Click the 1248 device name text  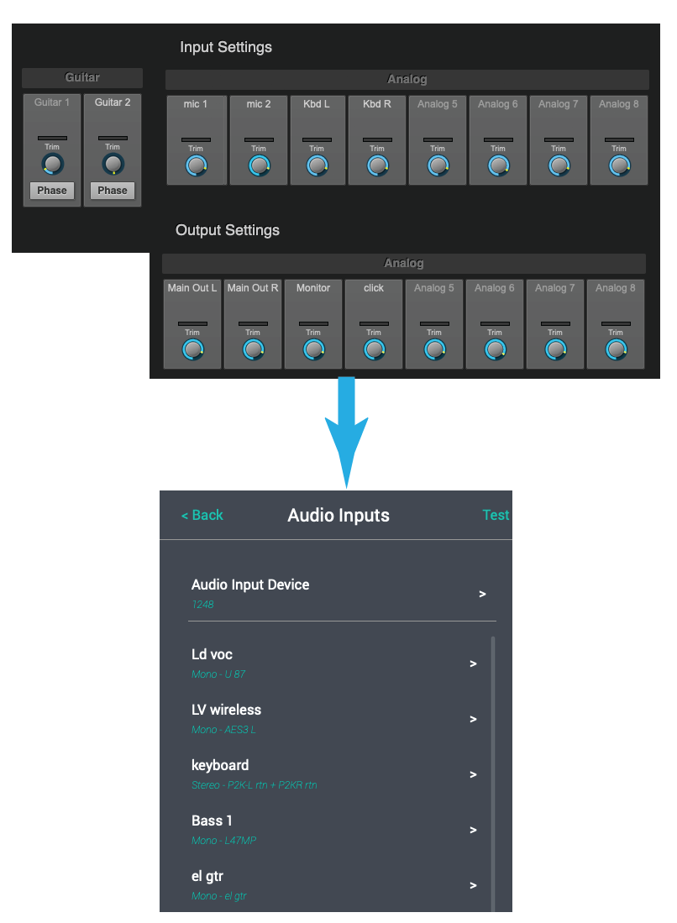click(x=202, y=605)
